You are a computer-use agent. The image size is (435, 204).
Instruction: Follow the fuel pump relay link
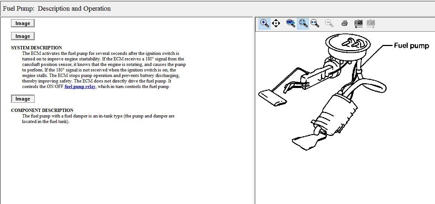pos(80,87)
